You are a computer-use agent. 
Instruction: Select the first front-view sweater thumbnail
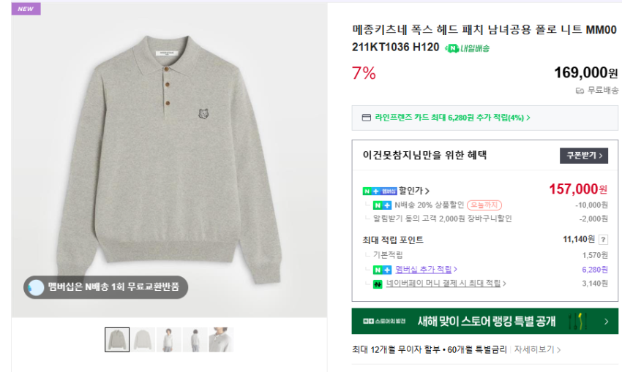(117, 340)
